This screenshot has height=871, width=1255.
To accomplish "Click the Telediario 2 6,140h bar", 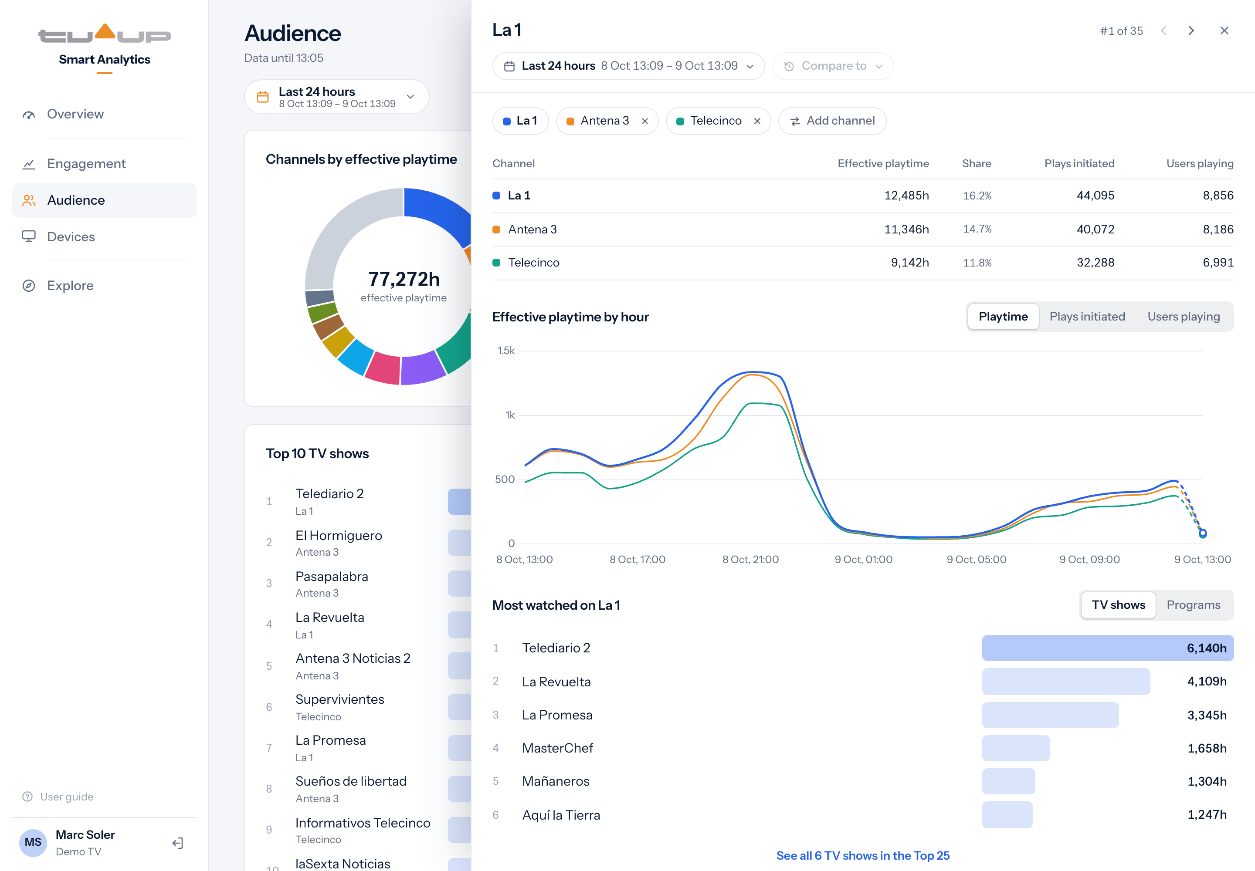I will point(1108,648).
